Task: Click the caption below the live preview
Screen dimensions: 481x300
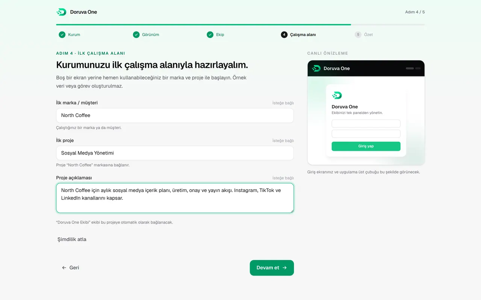Action: [364, 172]
